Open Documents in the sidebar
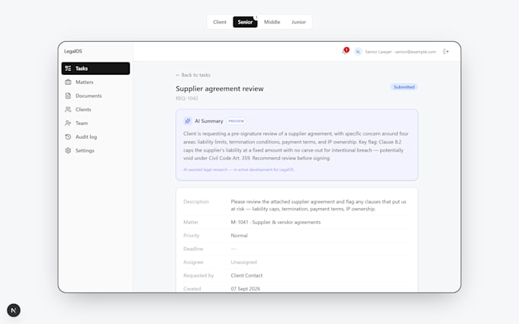Image resolution: width=519 pixels, height=324 pixels. [x=95, y=96]
